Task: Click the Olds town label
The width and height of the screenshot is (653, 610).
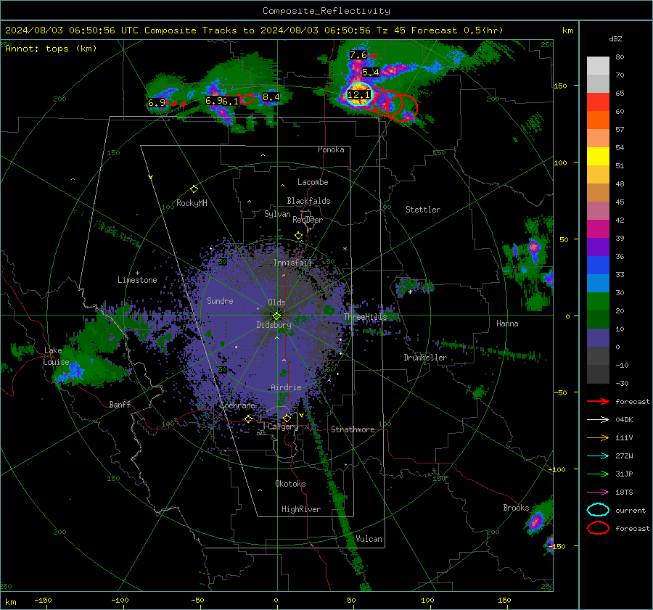Action: [276, 302]
